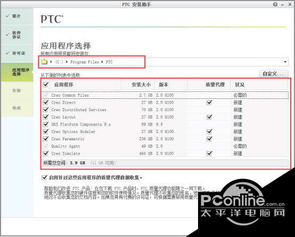295x237 pixels.
Task: Click the 3.9 GB total space value
Action: 78,163
